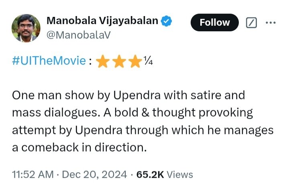Click the second star emoji in rating
Image resolution: width=289 pixels, height=191 pixels.
pos(119,61)
